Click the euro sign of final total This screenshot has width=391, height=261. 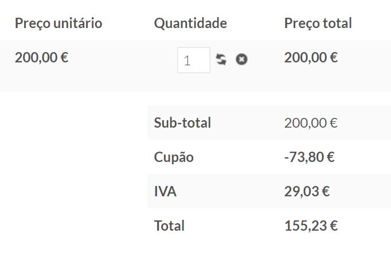click(334, 226)
